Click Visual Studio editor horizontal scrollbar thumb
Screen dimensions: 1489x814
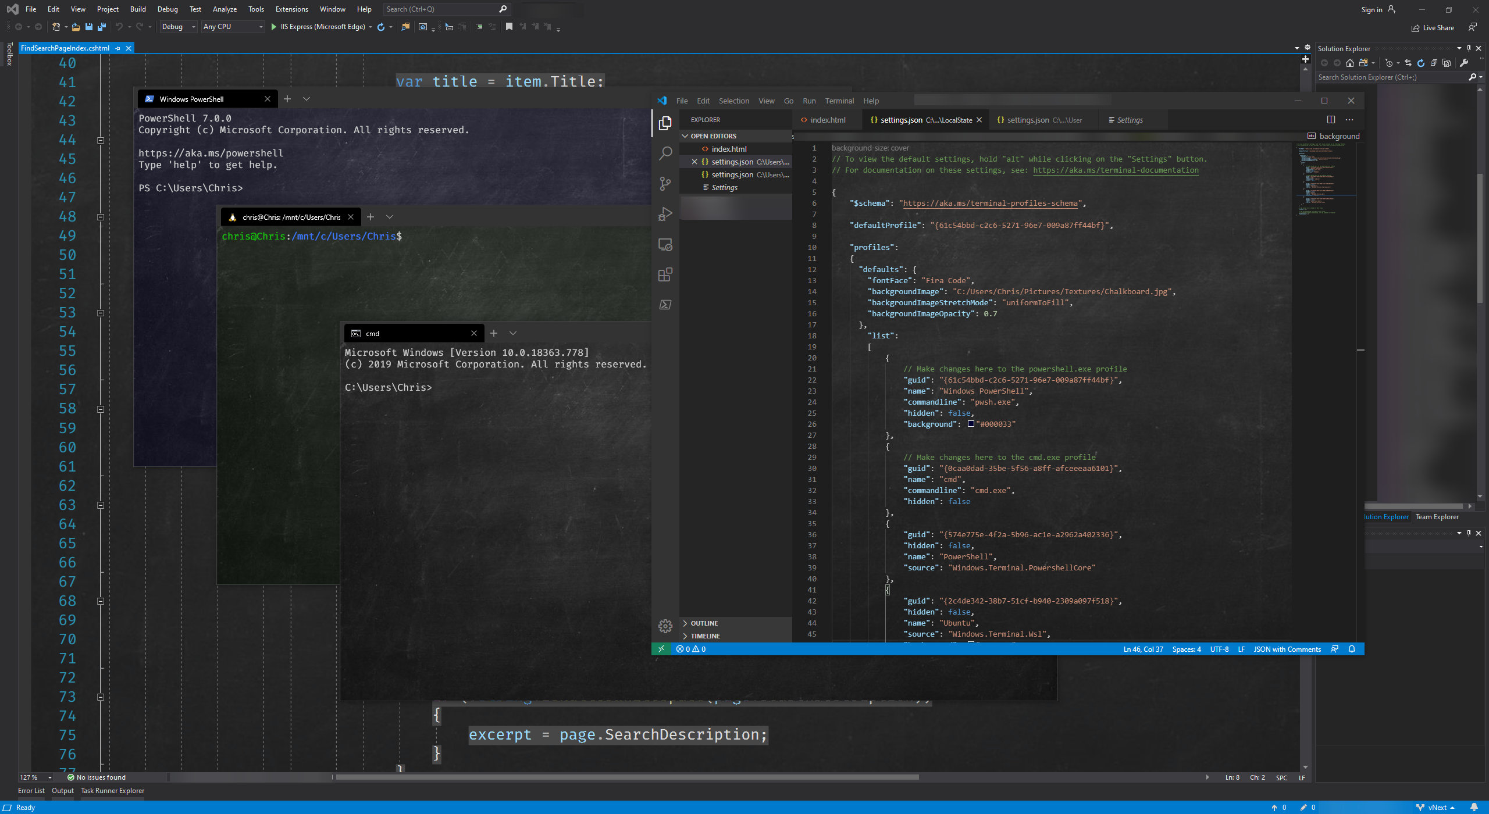click(627, 777)
